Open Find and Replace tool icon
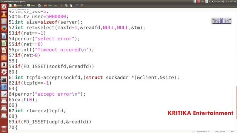The image size is (237, 133). [82, 6]
